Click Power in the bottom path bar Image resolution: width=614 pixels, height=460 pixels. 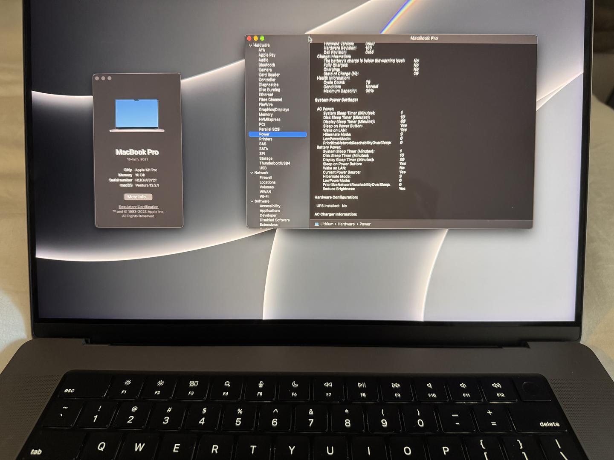[365, 224]
